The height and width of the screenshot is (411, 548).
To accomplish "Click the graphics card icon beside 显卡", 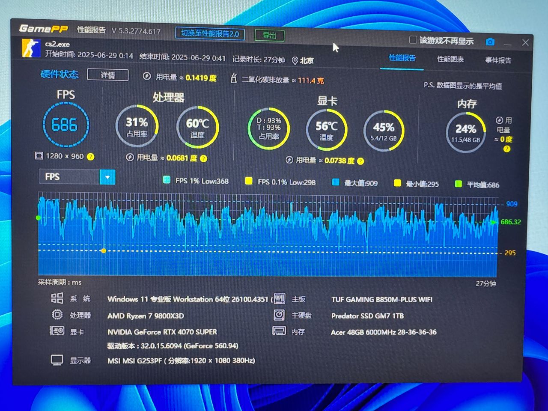I will (x=57, y=331).
